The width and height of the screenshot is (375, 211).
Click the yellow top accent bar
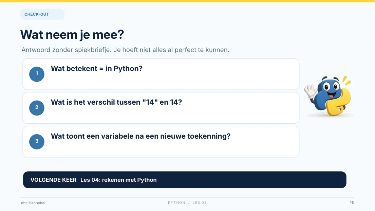coord(187,1)
